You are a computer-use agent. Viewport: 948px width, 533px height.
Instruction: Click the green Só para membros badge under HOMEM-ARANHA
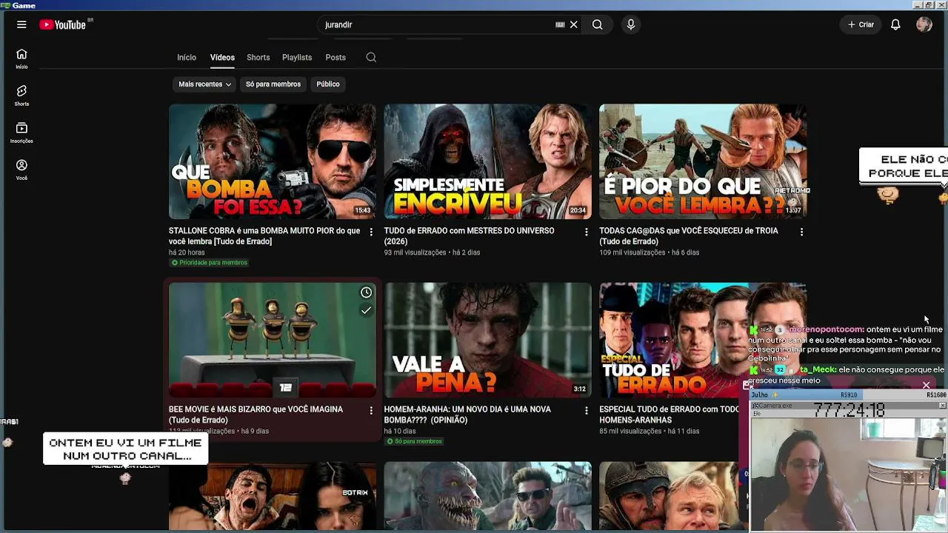pos(414,441)
